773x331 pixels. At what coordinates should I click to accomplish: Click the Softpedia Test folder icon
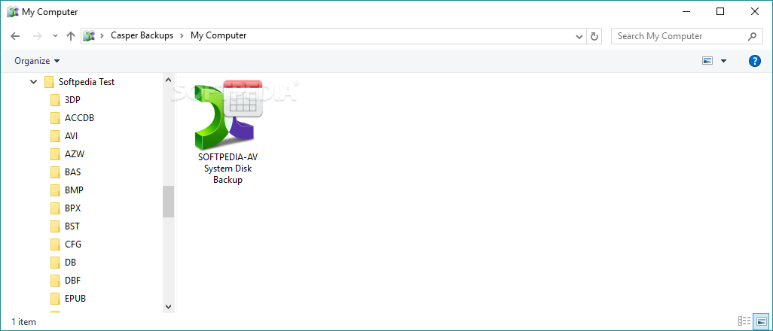click(49, 82)
